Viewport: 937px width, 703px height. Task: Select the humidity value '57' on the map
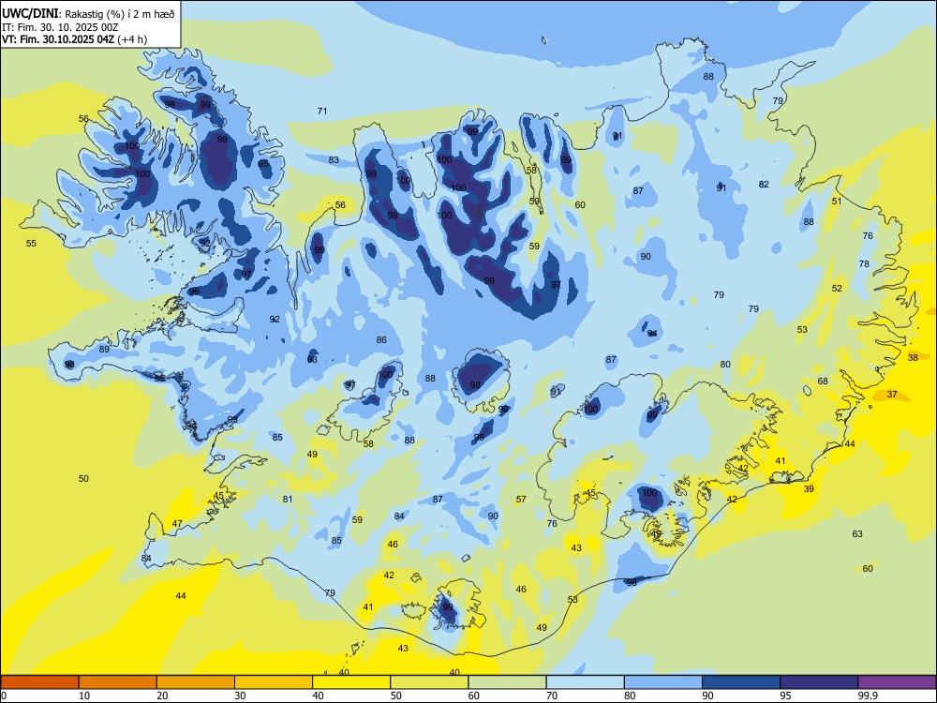pyautogui.click(x=521, y=500)
